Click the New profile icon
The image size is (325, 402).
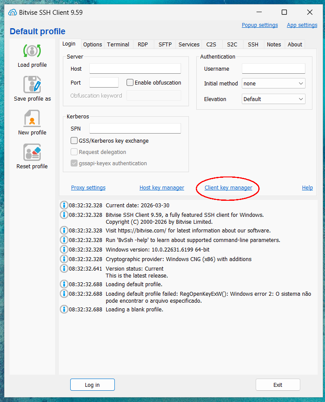click(32, 118)
